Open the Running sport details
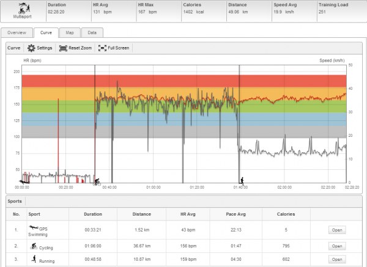 click(337, 260)
